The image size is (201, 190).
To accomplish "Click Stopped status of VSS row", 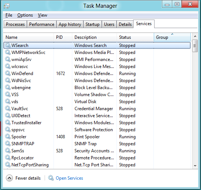I will 127,95.
